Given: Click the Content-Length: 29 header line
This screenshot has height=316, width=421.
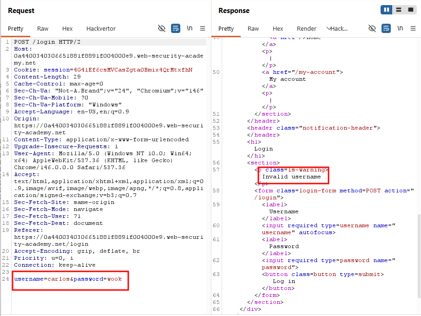Looking at the screenshot, I should 47,77.
